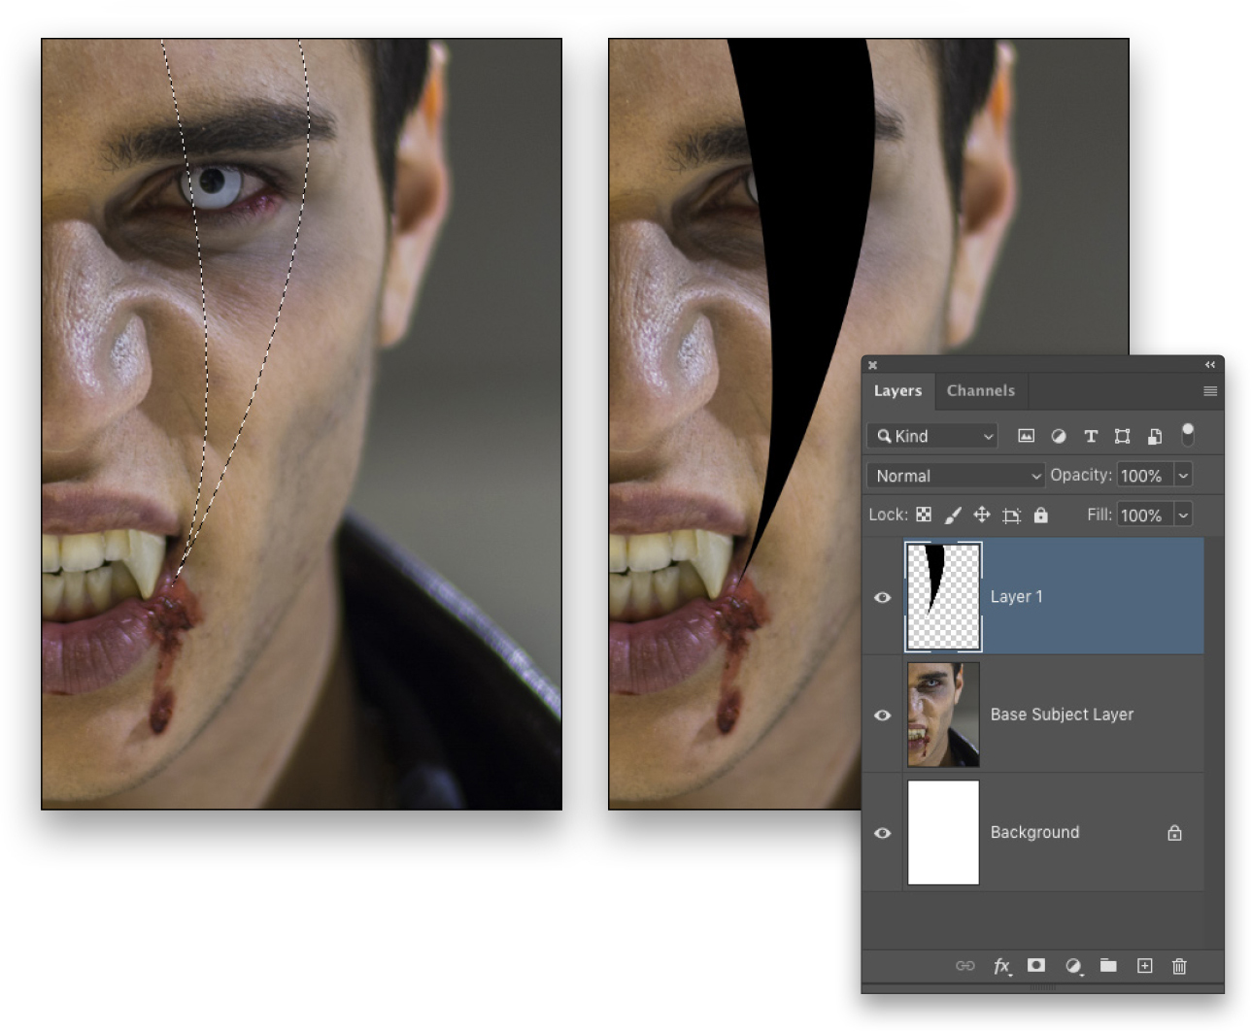Image resolution: width=1251 pixels, height=1031 pixels.
Task: Click the Delete layer trash icon
Action: coord(1178,966)
